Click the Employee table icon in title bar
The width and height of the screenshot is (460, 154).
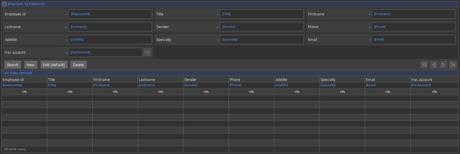click(x=4, y=4)
